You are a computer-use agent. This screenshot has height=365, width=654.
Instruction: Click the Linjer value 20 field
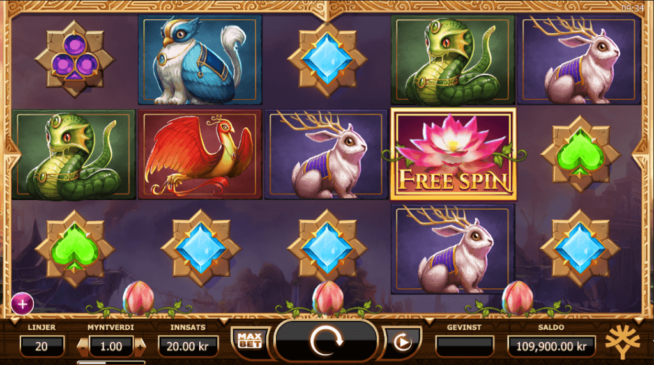tap(42, 346)
